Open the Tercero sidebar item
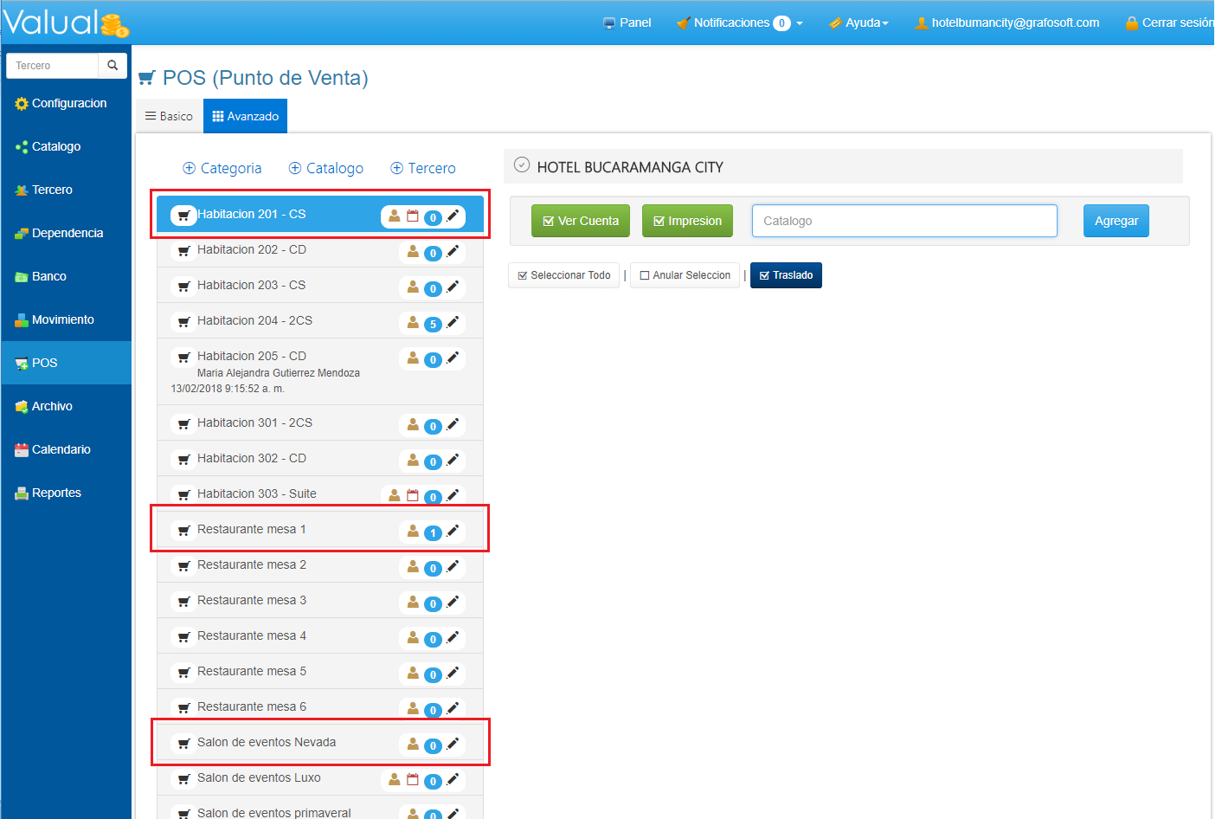The image size is (1222, 819). (66, 190)
